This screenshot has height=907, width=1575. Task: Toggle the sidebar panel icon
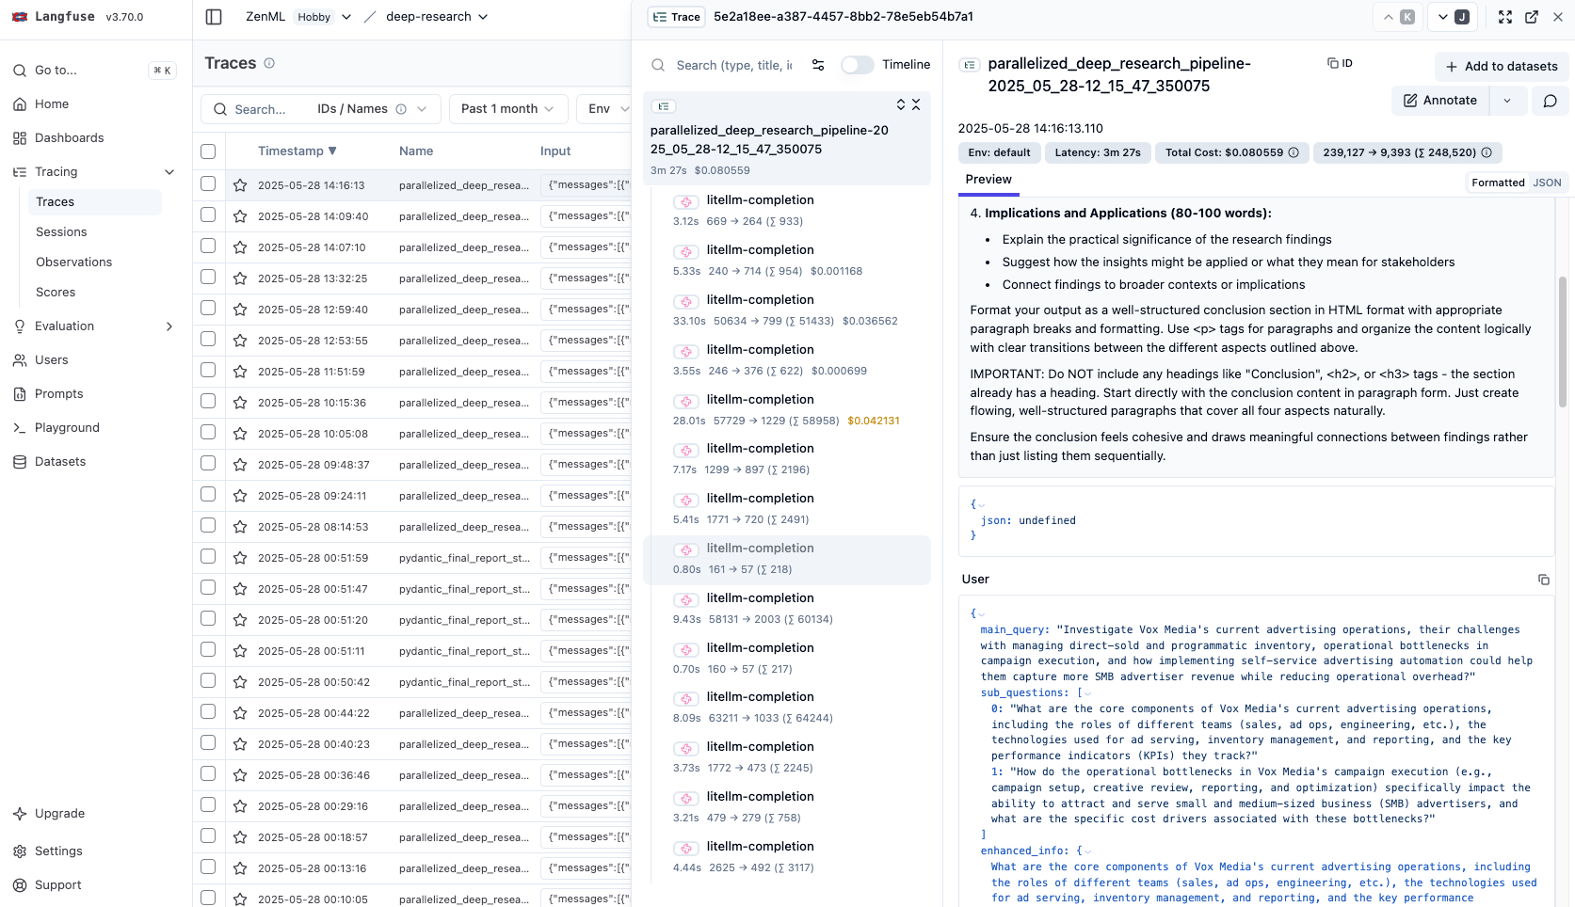point(214,17)
